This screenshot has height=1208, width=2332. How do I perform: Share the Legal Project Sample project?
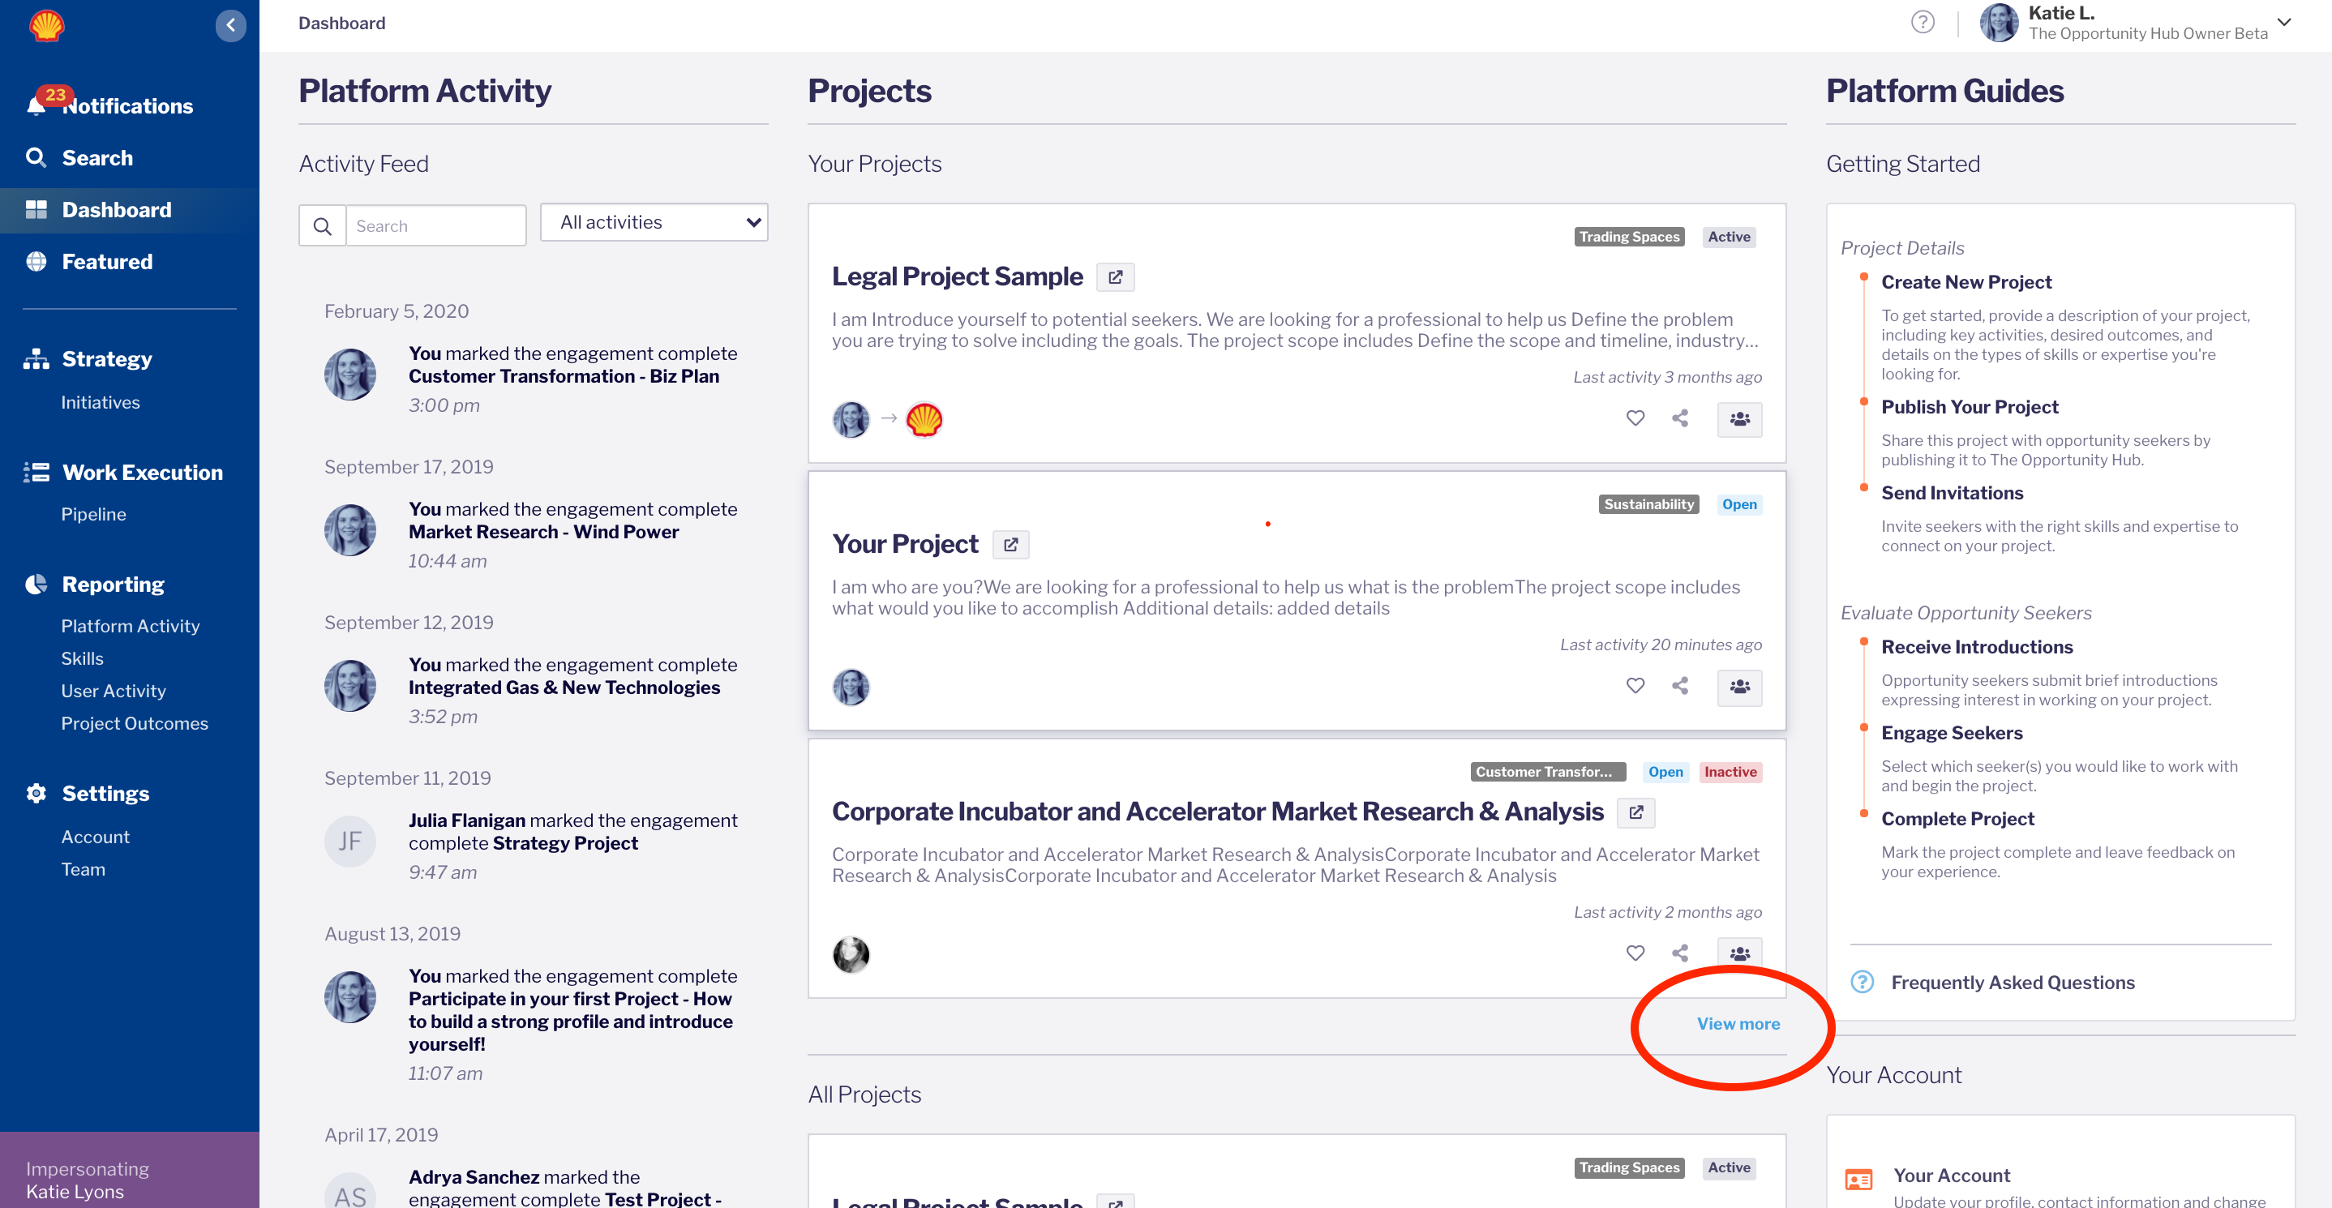click(x=1680, y=418)
